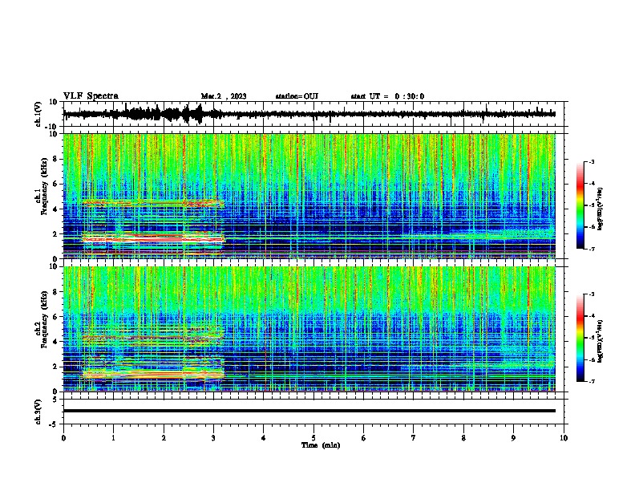Click the ch.3 flat voltage trace
This screenshot has height=491, width=635.
(309, 411)
